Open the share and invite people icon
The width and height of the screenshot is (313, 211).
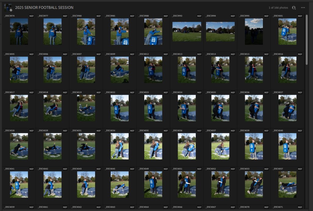click(294, 8)
